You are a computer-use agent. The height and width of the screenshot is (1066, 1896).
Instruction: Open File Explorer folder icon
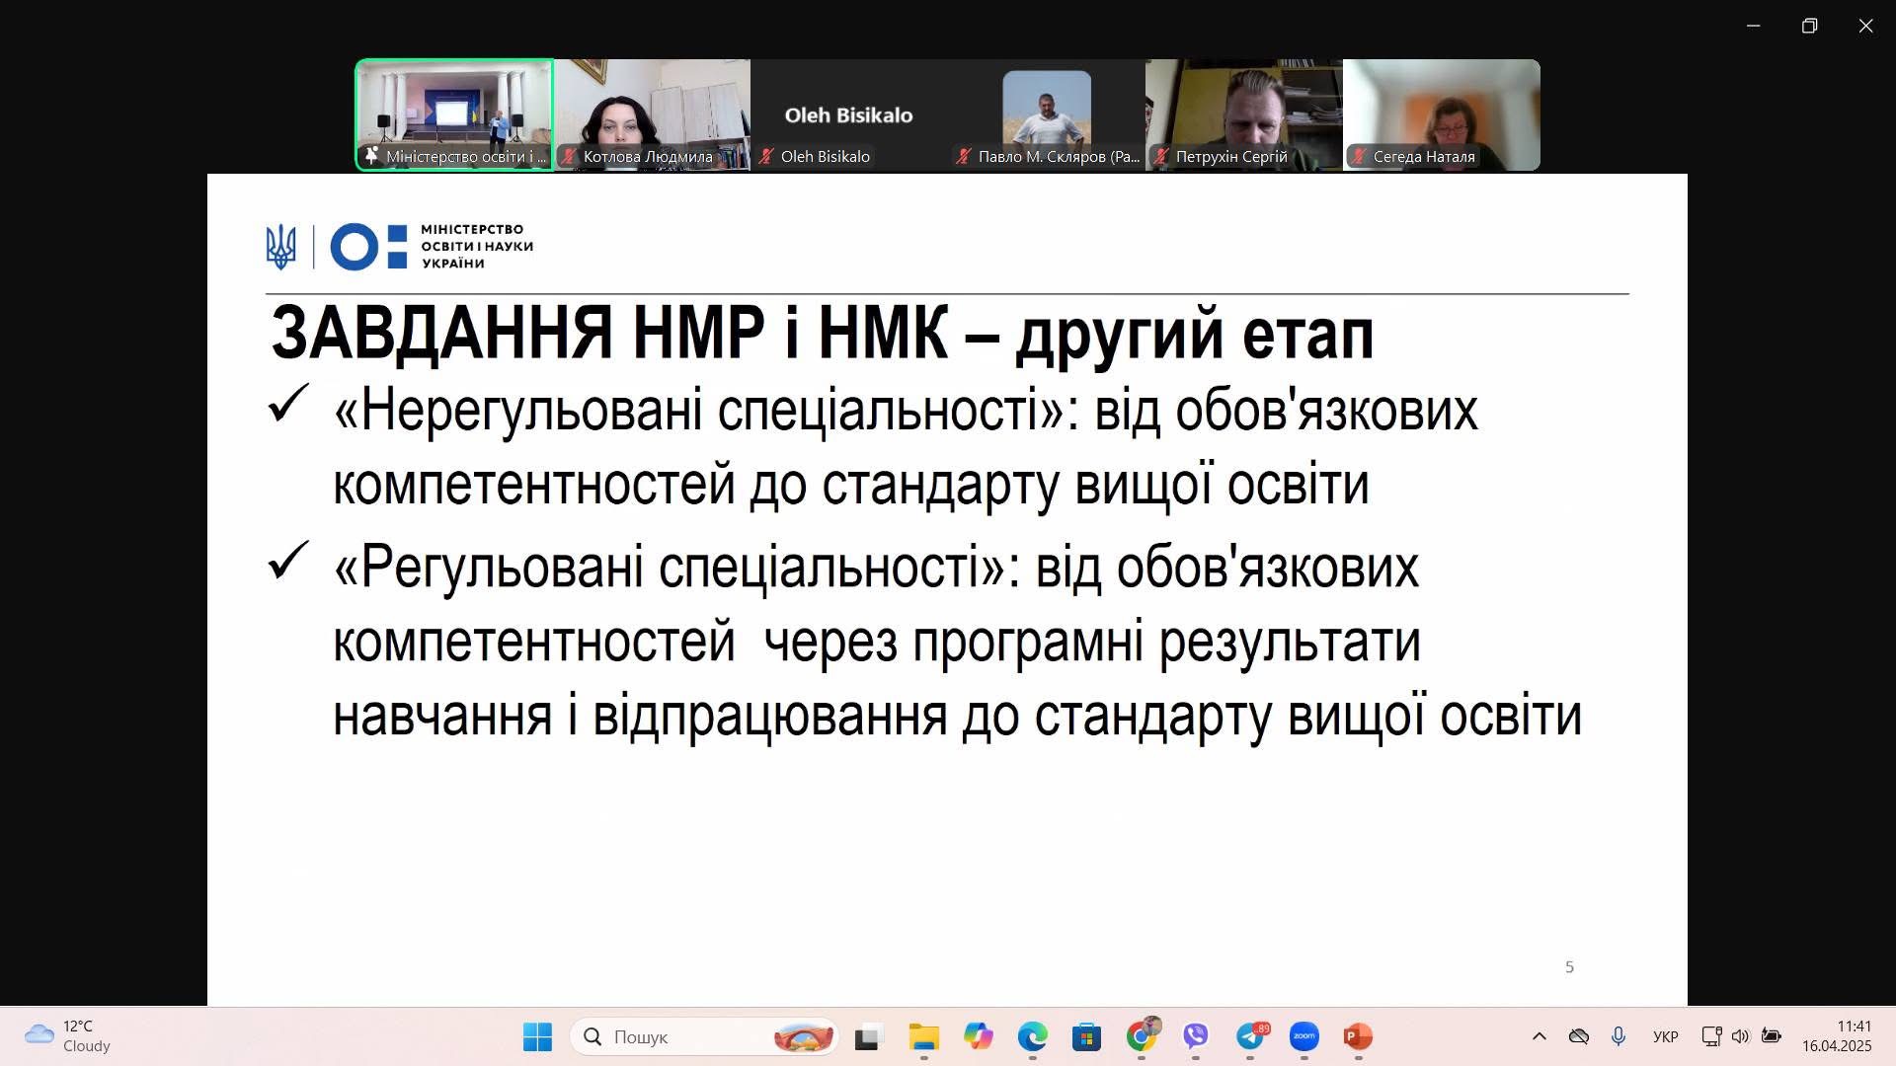pos(924,1036)
